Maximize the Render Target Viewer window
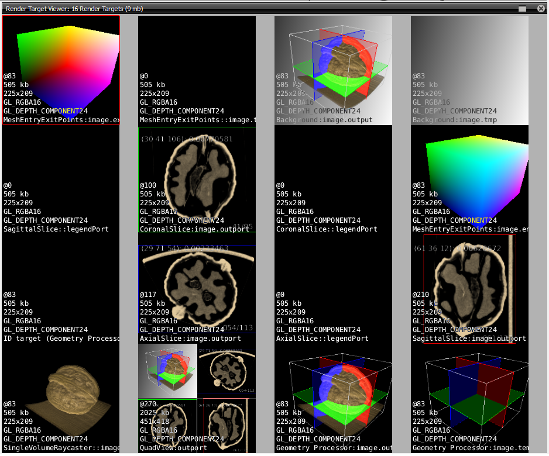Viewport: 549px width, 456px height. [x=522, y=9]
